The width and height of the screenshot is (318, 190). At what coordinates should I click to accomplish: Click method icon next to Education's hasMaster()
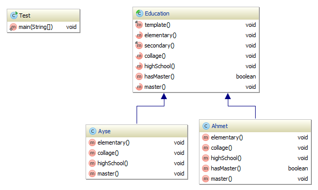[x=139, y=76]
